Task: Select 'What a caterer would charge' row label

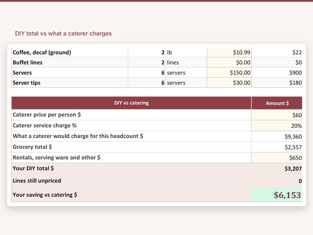Action: tap(78, 136)
